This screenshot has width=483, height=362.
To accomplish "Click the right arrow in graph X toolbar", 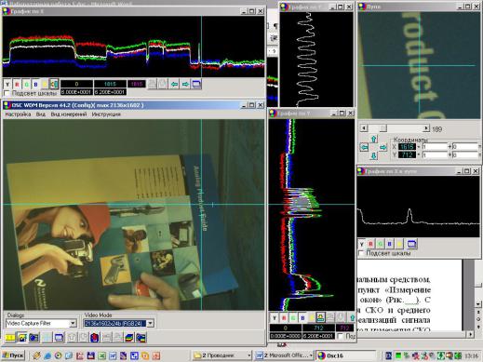I will [x=185, y=84].
